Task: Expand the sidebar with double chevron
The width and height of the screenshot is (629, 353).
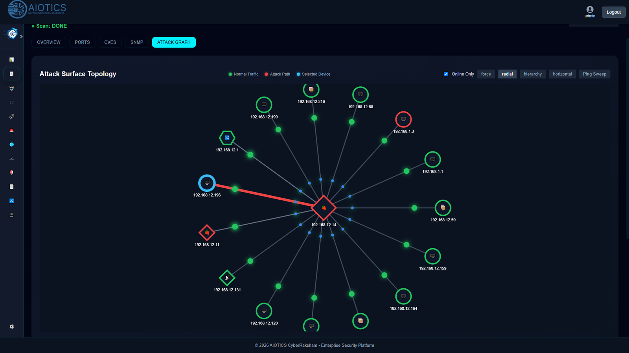Action: click(x=21, y=36)
